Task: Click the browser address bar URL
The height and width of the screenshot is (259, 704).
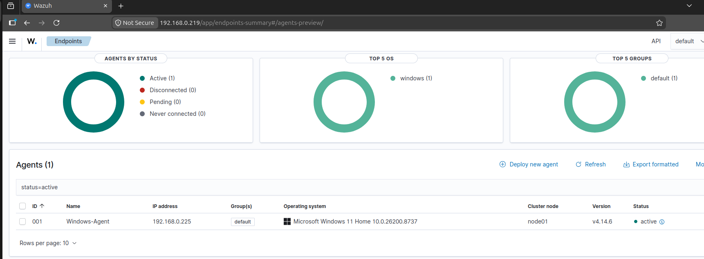Action: [241, 23]
